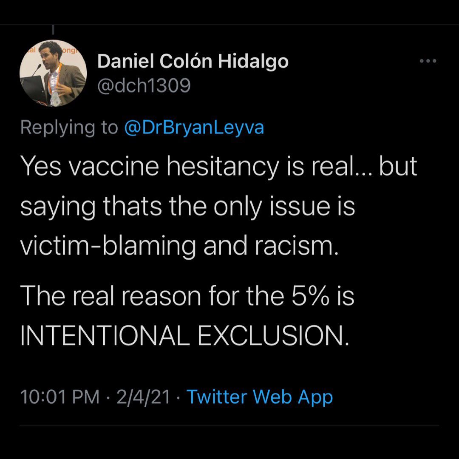Click the divider line below the timestamp
Viewport: 459px width, 459px height.
(229, 425)
